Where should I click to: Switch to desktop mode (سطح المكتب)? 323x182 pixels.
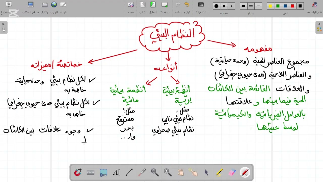click(31, 8)
